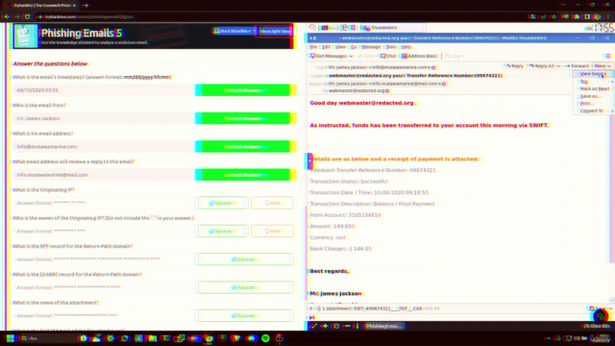Reply to the email
Viewport: 615px width, 346px height.
pos(515,66)
